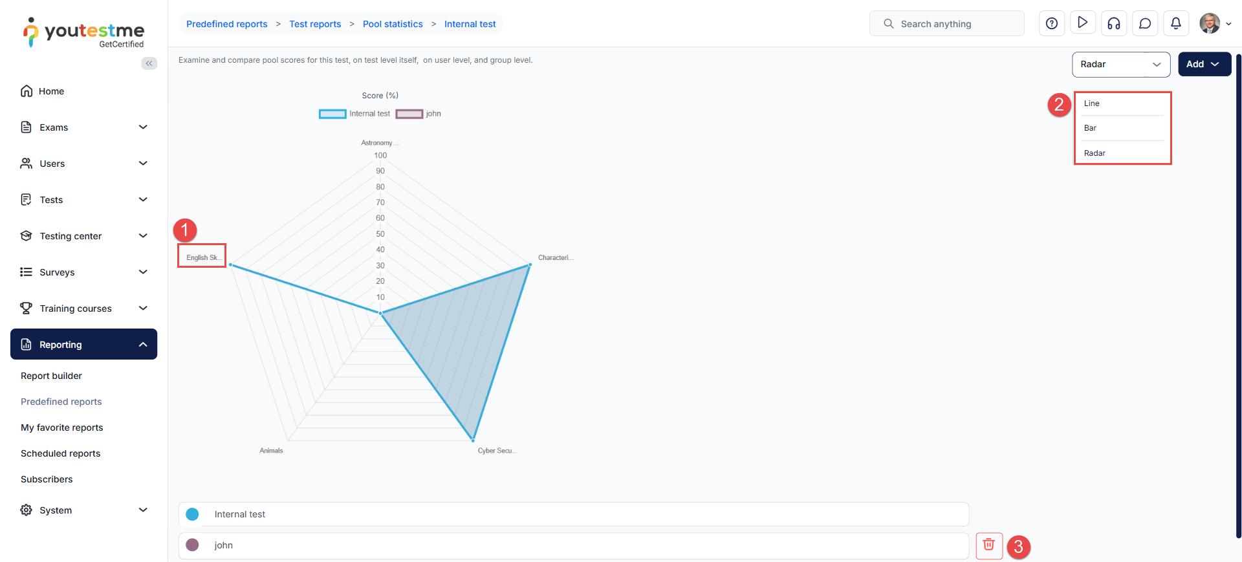Click the Home house icon
Screen dimensions: 1242x562
coord(27,91)
